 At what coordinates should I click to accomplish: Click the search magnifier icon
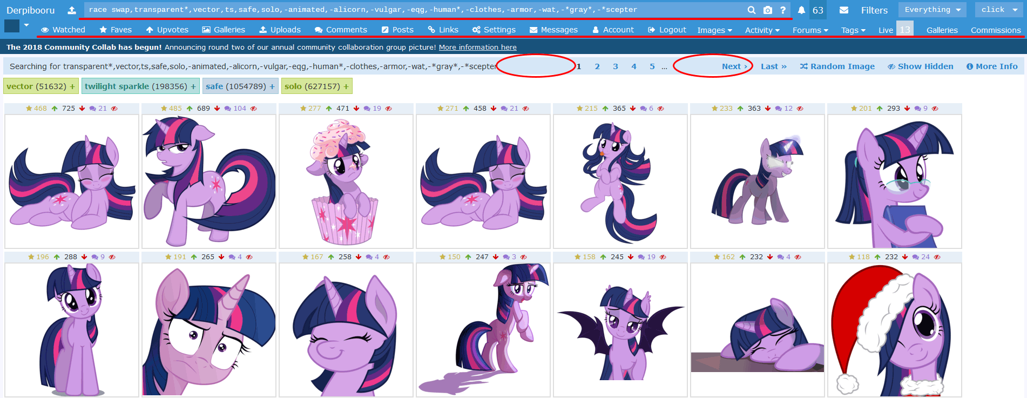pyautogui.click(x=752, y=10)
